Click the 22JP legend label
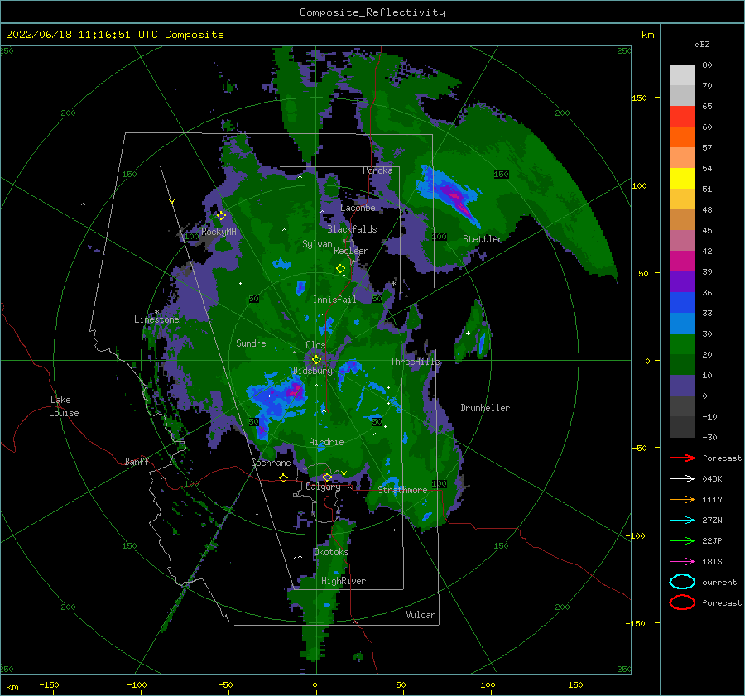The height and width of the screenshot is (696, 745). [712, 540]
